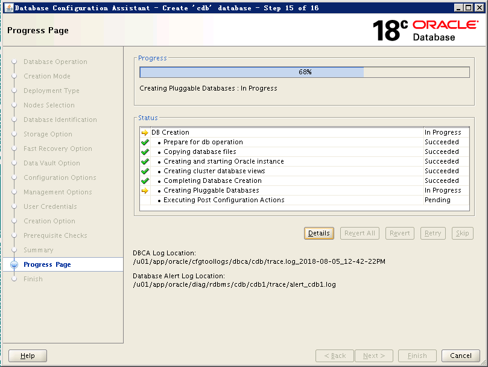Select Deployment Type step in sidebar
This screenshot has height=367, width=488.
pyautogui.click(x=51, y=91)
